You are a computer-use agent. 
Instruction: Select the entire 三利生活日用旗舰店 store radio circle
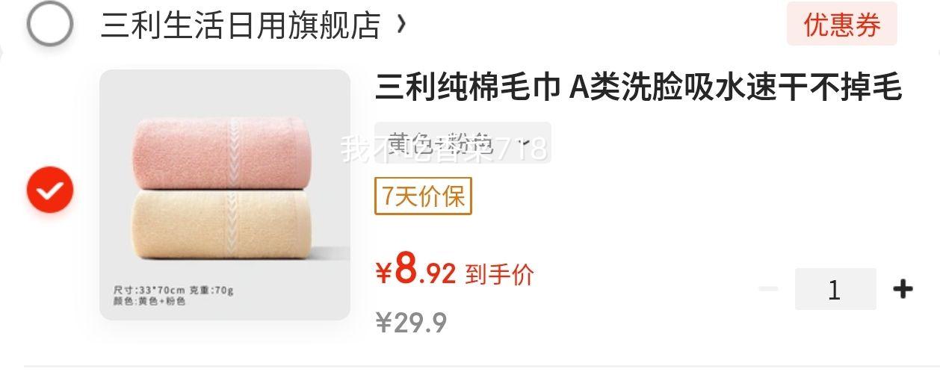(x=50, y=24)
